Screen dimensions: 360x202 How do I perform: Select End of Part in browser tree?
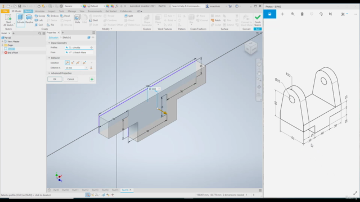(x=11, y=53)
